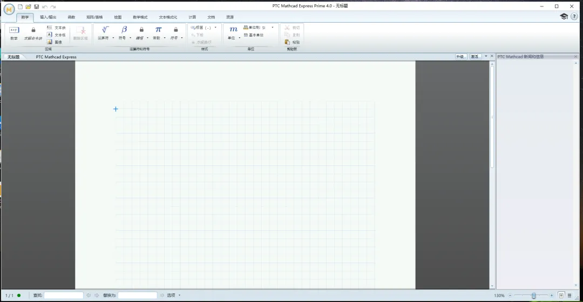
Task: Open the Mathcad application menu button
Action: [x=9, y=9]
